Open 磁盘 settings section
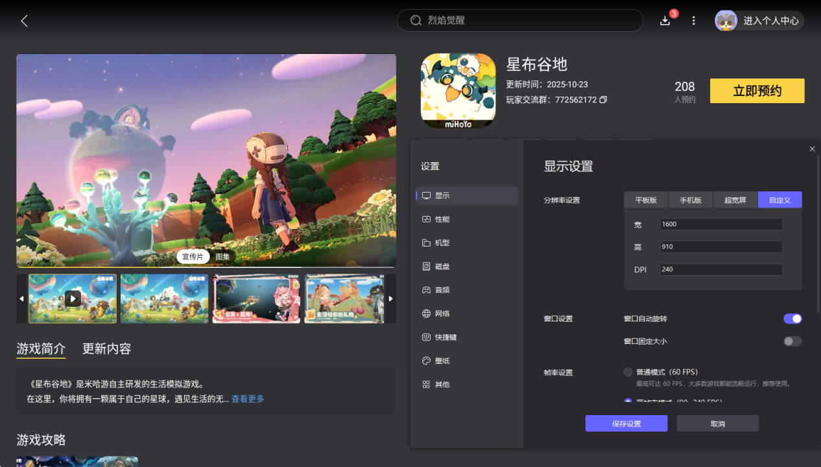Screen dimensions: 821x467 click(x=467, y=266)
